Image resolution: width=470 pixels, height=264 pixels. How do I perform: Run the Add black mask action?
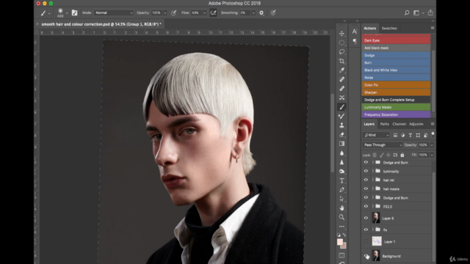pyautogui.click(x=396, y=48)
